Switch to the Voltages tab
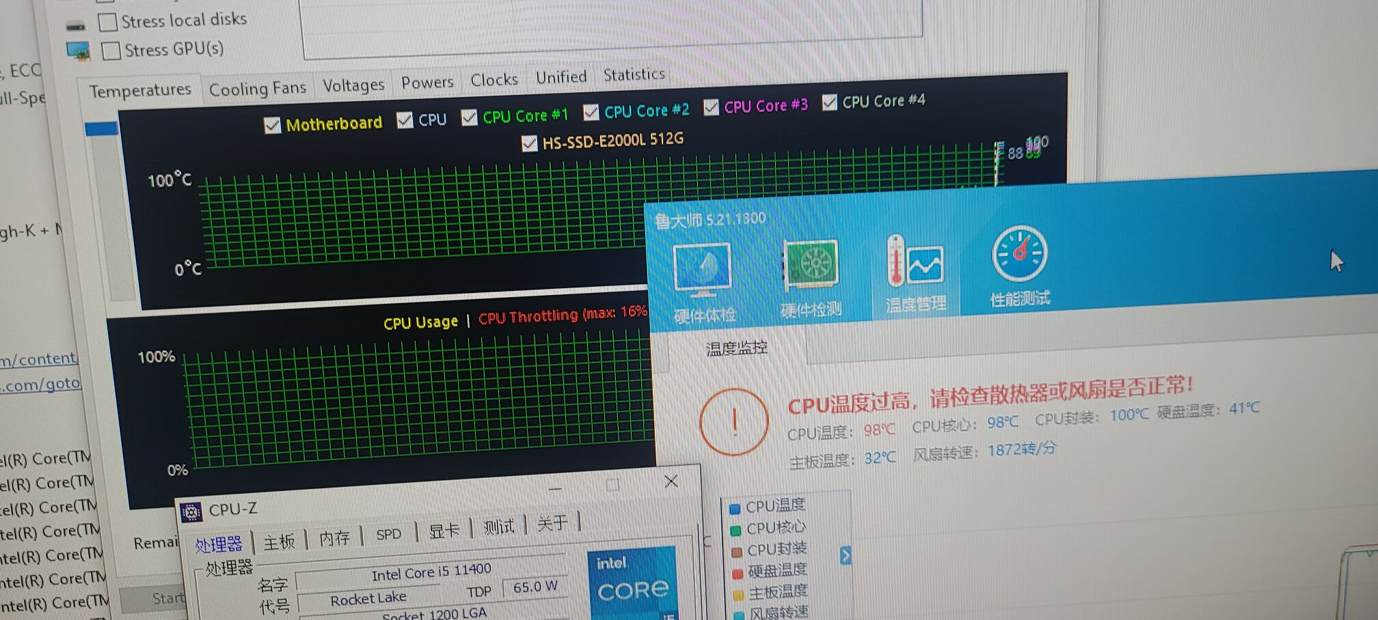This screenshot has width=1378, height=620. pyautogui.click(x=353, y=85)
